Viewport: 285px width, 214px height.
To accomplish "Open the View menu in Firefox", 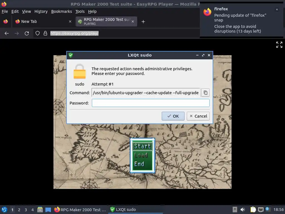I will click(x=26, y=11).
